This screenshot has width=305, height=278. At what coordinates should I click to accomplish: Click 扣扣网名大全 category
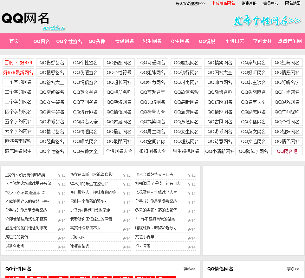pyautogui.click(x=153, y=151)
